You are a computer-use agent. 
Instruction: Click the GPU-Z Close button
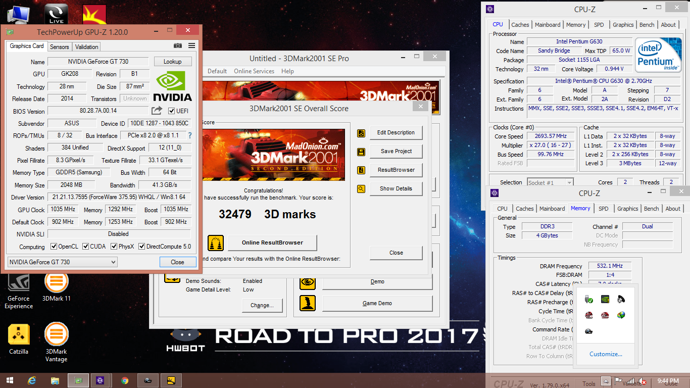[177, 262]
